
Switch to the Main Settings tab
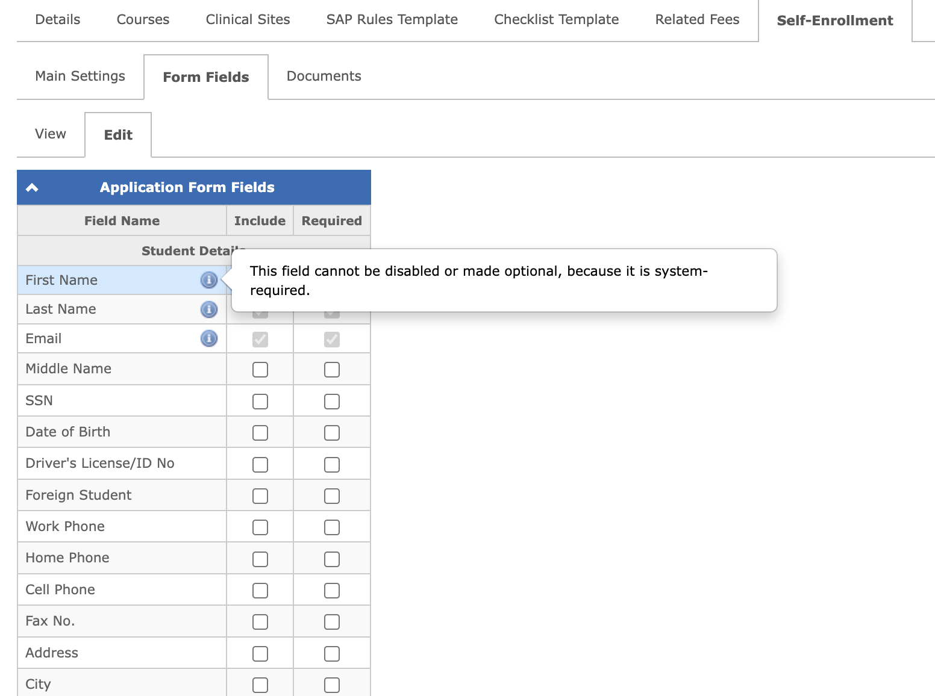tap(80, 76)
